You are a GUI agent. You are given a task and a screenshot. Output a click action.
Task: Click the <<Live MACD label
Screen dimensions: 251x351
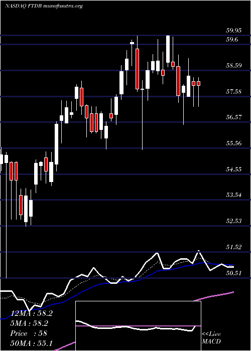(x=211, y=338)
